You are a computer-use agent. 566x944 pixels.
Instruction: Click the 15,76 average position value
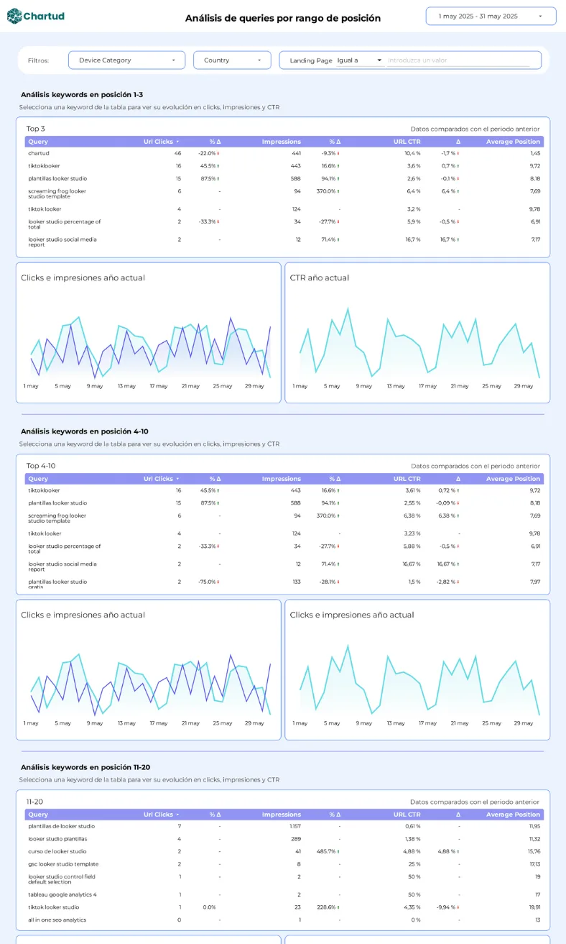(534, 851)
